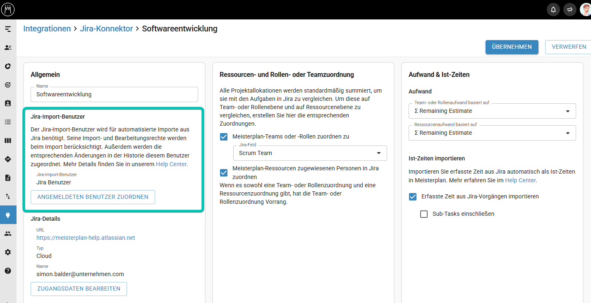Viewport: 591px width, 303px height.
Task: Collapse the sidebar menu icon
Action: pos(8,29)
